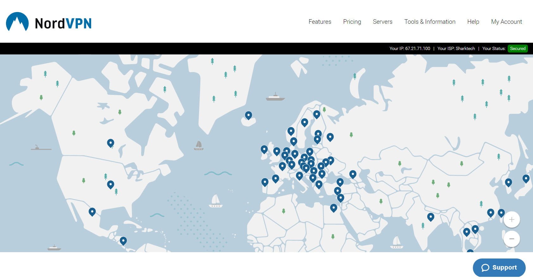Screen dimensions: 533x280
Task: Click the green Secured status badge
Action: [x=517, y=48]
